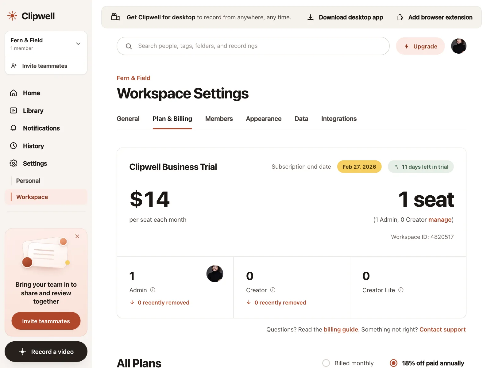
Task: Switch to the Members tab
Action: (x=219, y=119)
